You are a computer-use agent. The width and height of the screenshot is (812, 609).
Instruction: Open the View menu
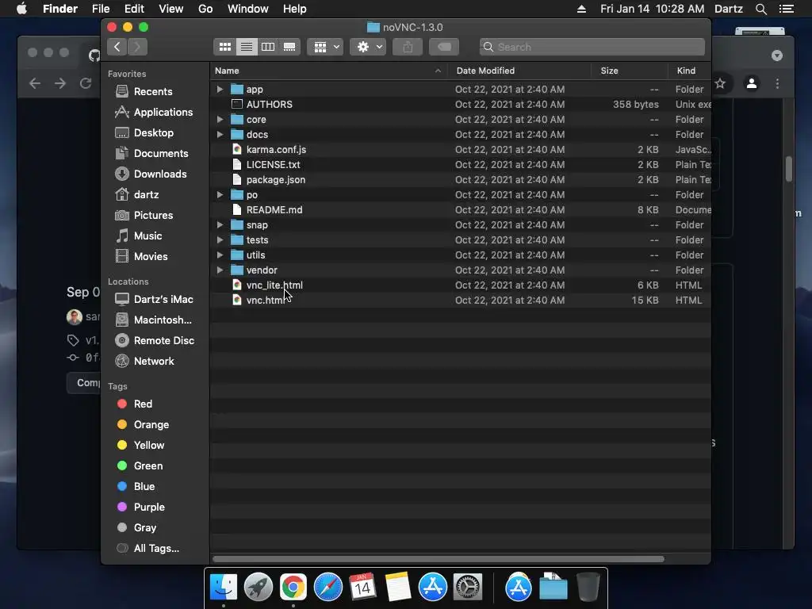[171, 9]
